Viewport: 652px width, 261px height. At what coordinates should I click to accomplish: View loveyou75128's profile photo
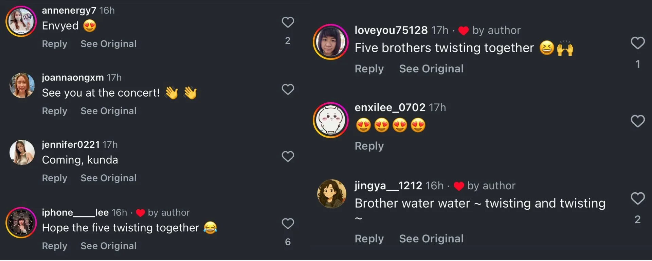330,42
